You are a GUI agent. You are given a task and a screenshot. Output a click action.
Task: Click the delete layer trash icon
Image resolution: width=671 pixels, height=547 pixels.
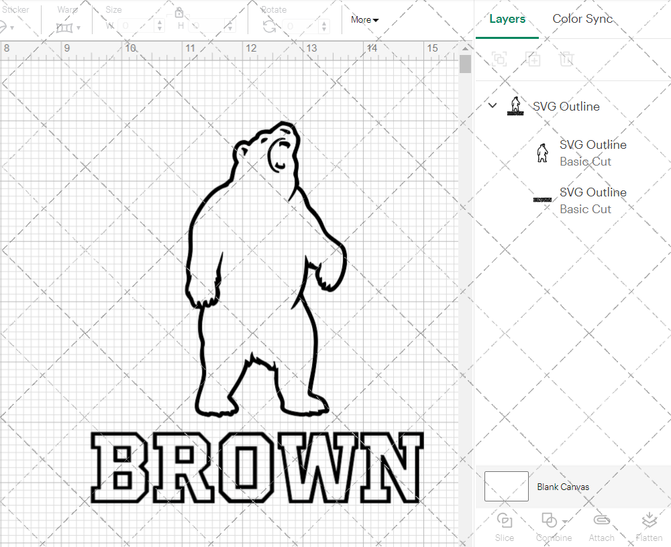click(567, 59)
